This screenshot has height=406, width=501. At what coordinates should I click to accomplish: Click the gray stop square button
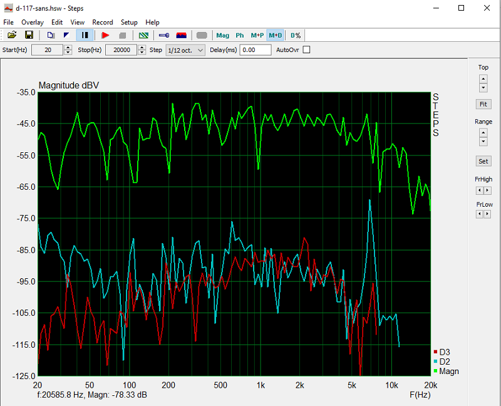pyautogui.click(x=122, y=35)
